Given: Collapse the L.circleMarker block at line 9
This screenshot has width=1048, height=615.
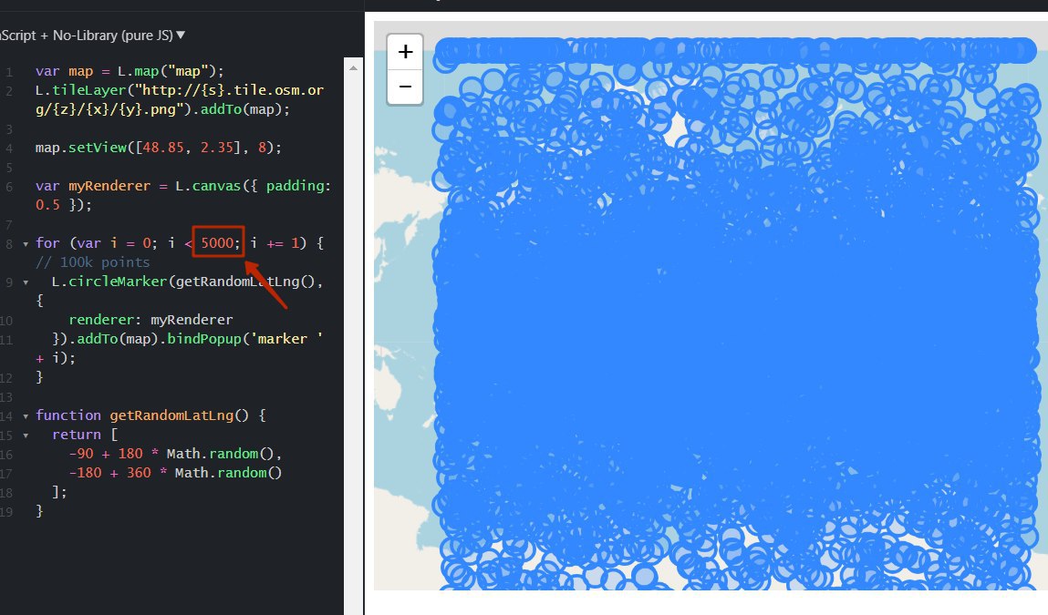Looking at the screenshot, I should (x=26, y=282).
